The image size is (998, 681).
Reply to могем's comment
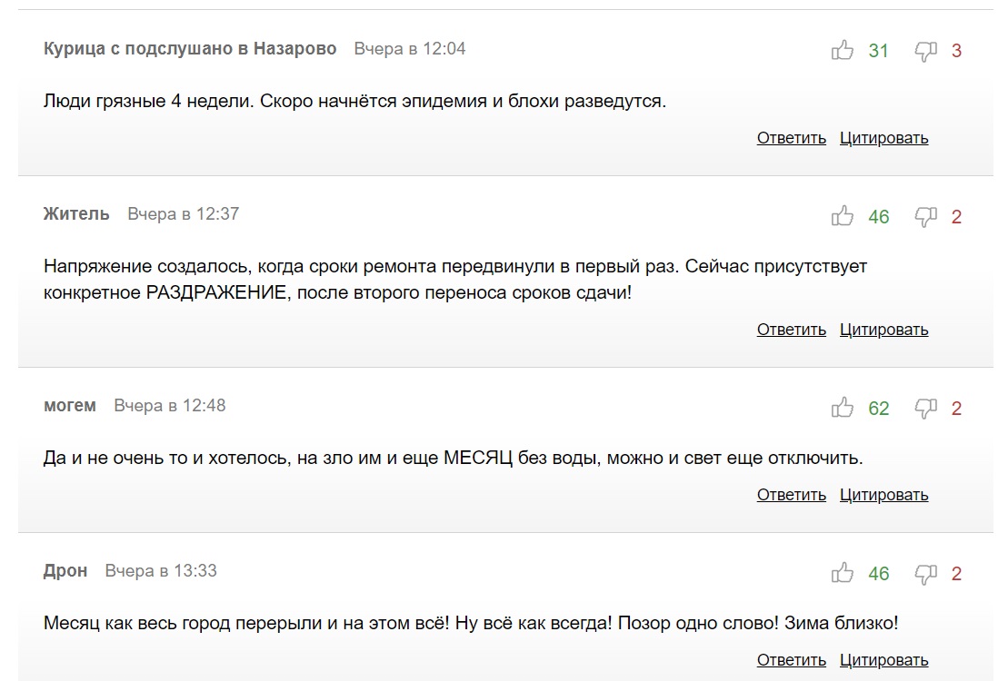(791, 495)
